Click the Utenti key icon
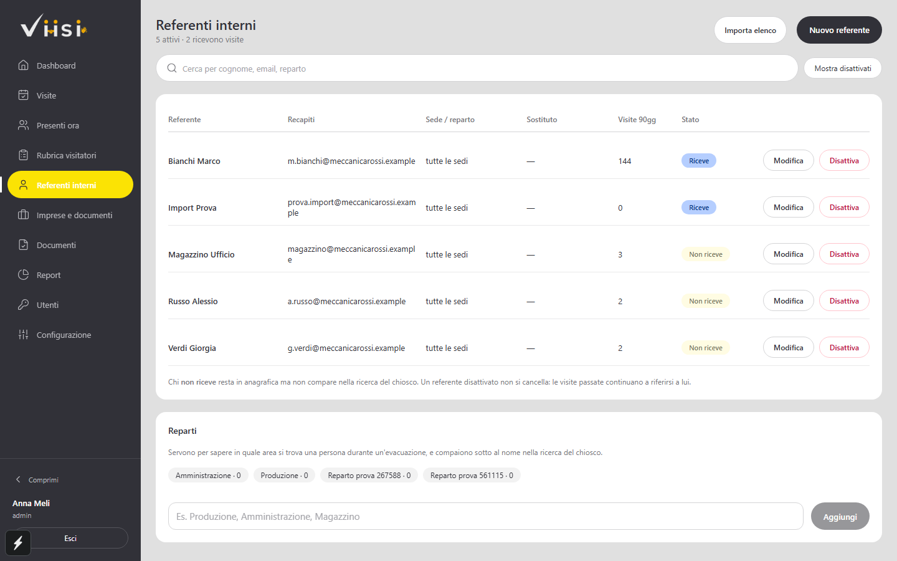 (24, 304)
